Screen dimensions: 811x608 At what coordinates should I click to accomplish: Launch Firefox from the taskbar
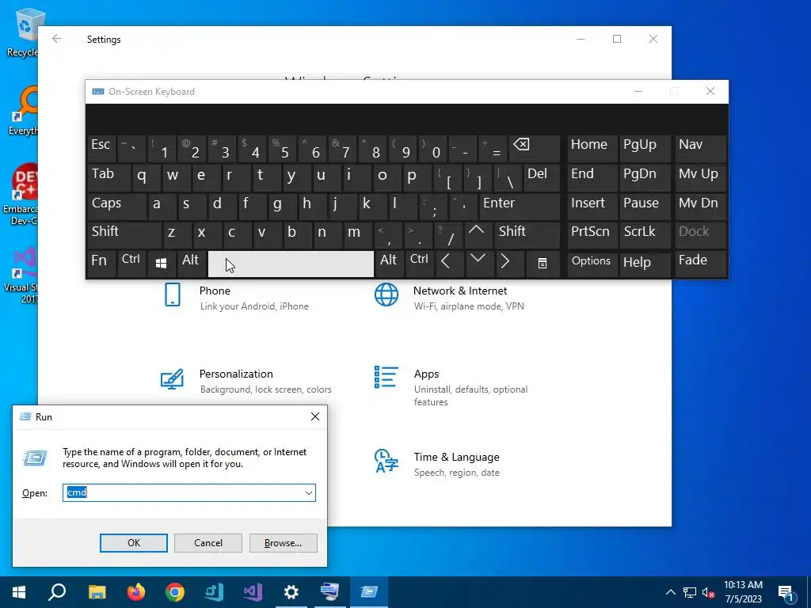click(136, 592)
